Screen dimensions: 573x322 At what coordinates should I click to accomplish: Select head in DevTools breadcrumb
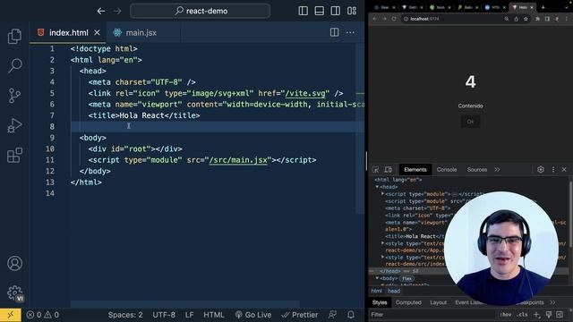[394, 291]
